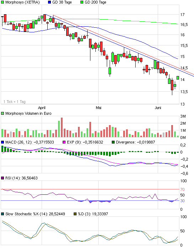Click the Slow Stochastic %K (14) value text
Screen dimensions: 194x248
(35, 214)
